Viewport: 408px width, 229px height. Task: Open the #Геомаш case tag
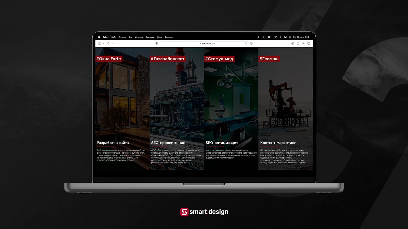click(x=269, y=59)
